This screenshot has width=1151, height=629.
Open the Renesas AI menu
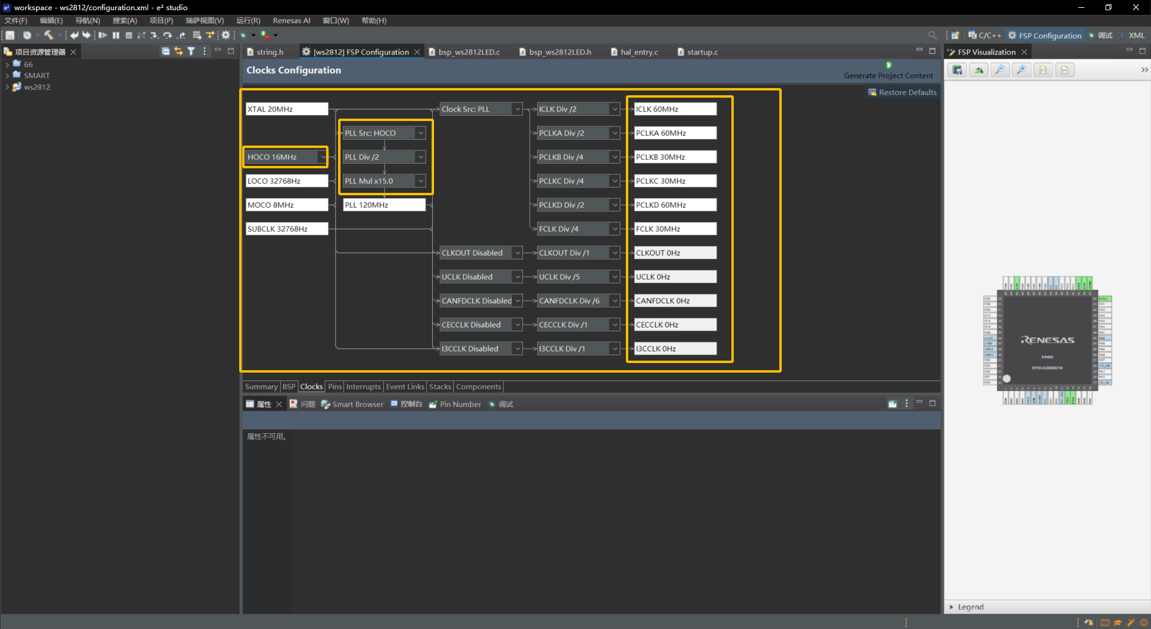click(x=291, y=20)
